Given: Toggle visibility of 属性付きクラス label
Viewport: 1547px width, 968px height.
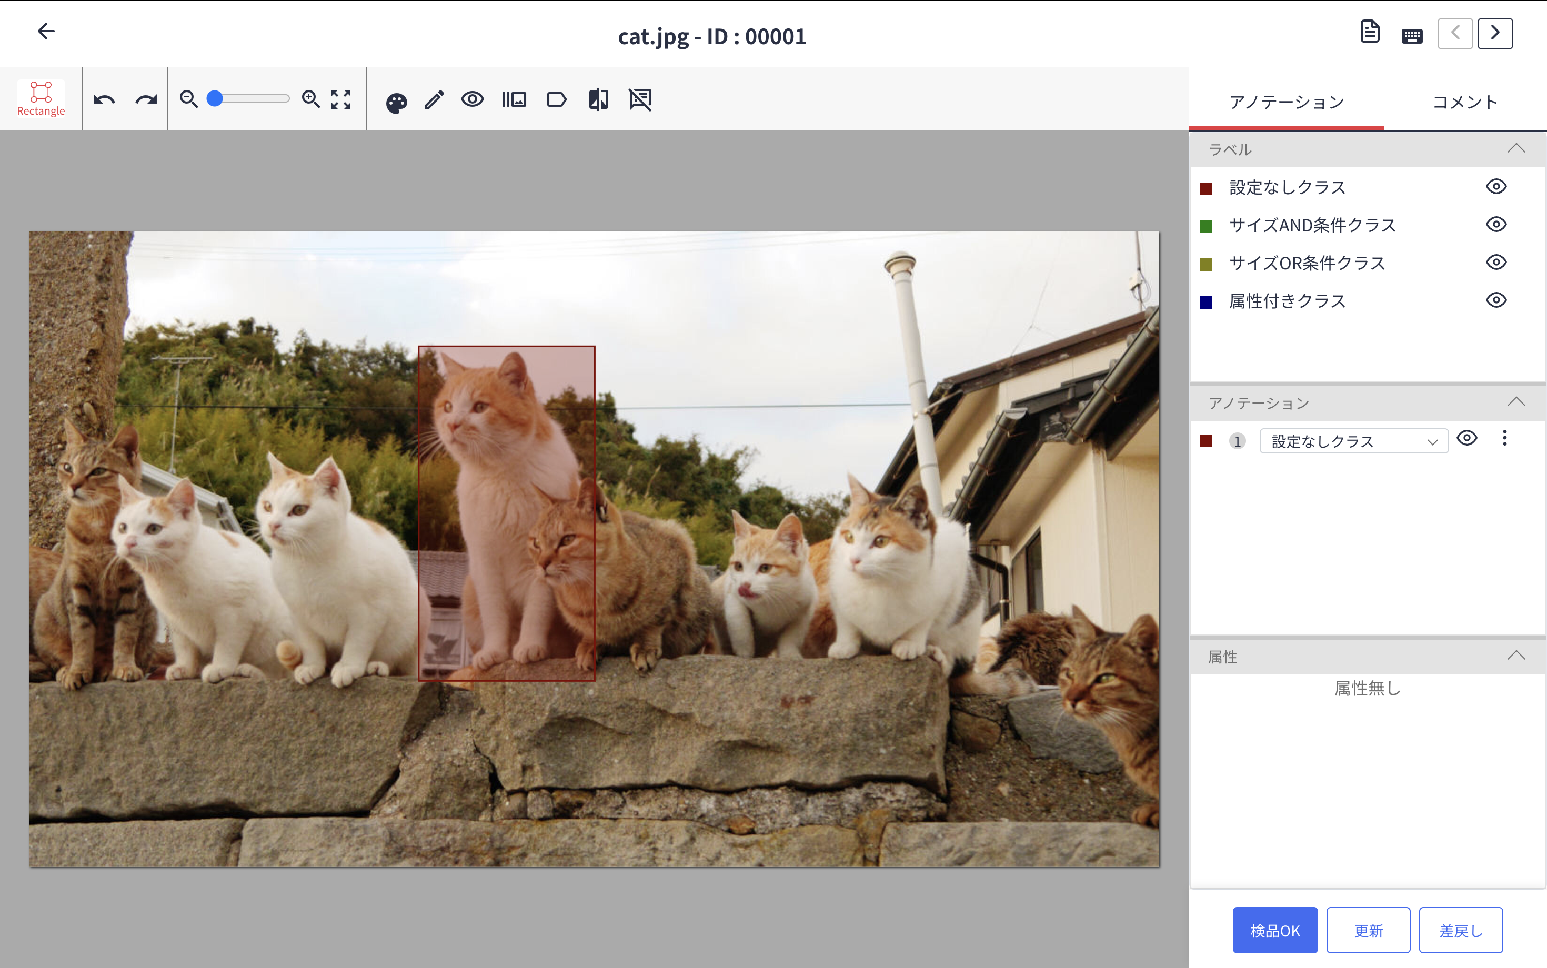Looking at the screenshot, I should 1496,300.
